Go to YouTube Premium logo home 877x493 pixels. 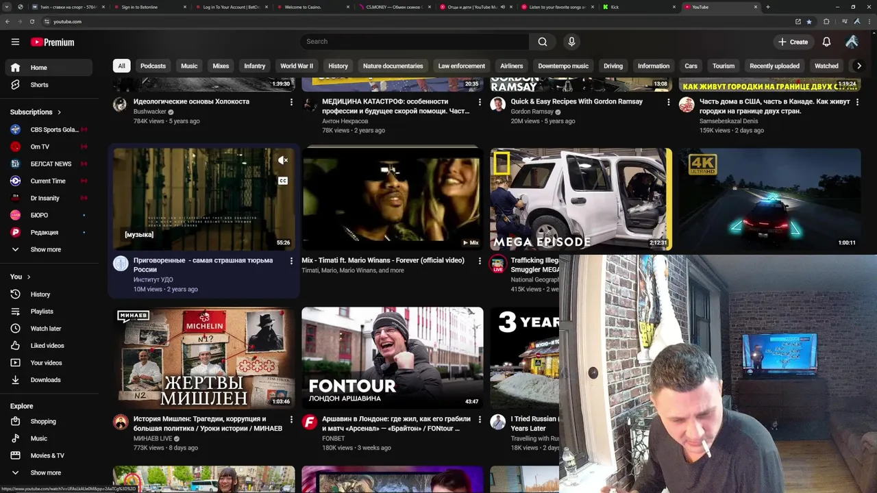[53, 42]
